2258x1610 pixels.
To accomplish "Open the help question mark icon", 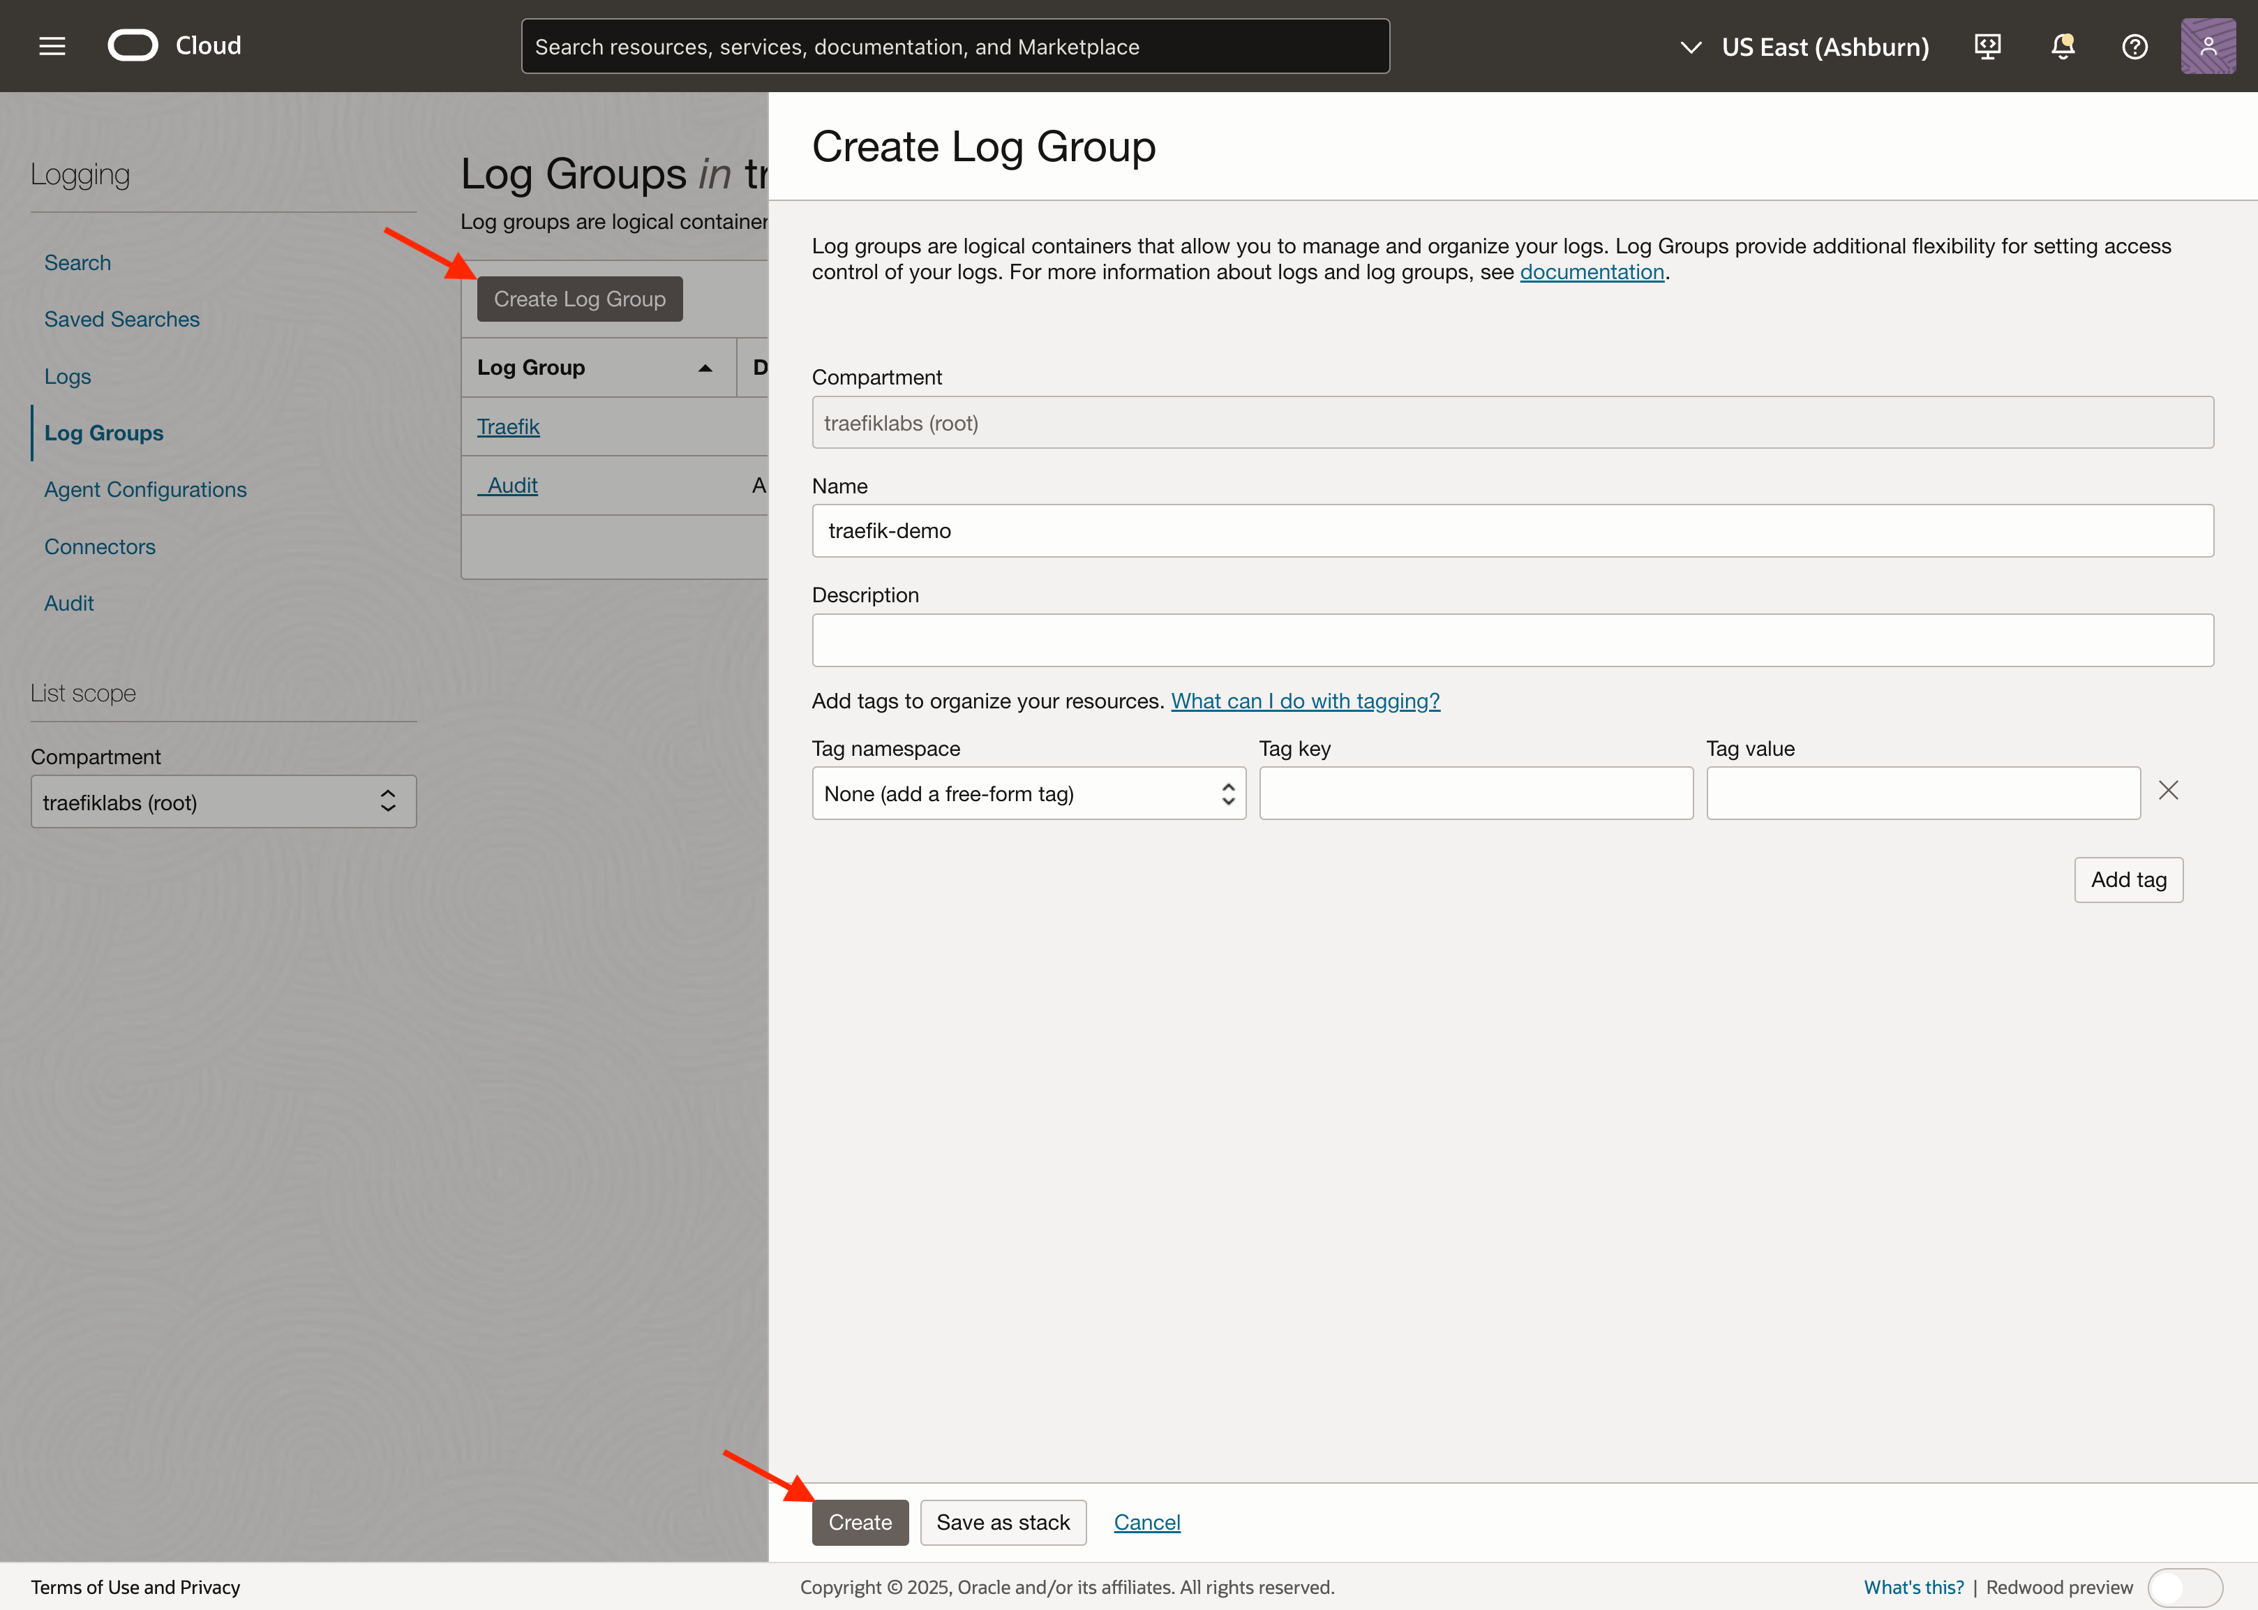I will 2134,47.
